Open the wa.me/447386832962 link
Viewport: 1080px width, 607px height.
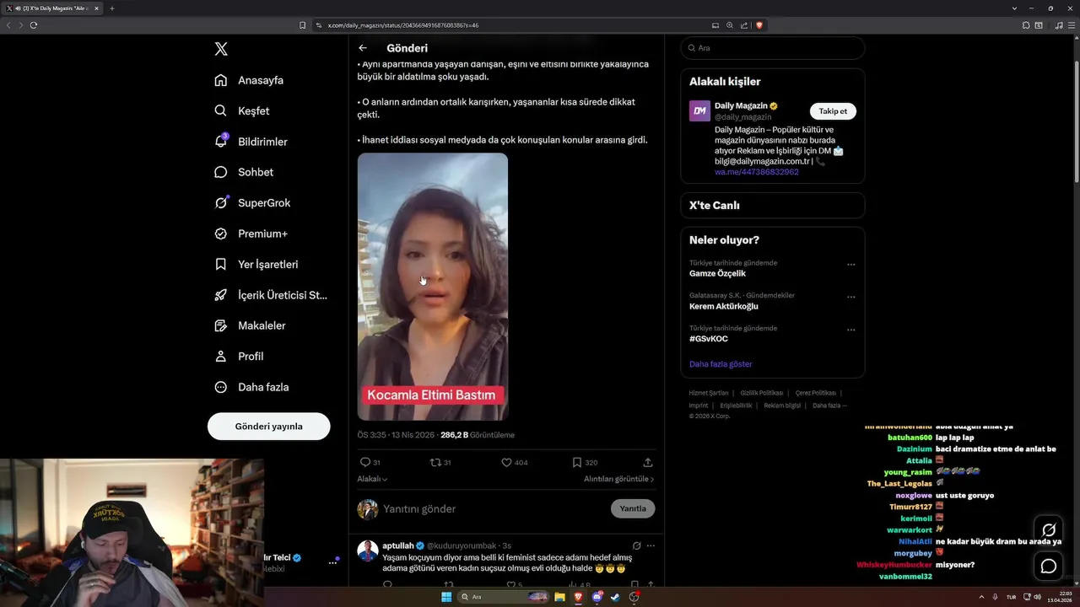(756, 172)
